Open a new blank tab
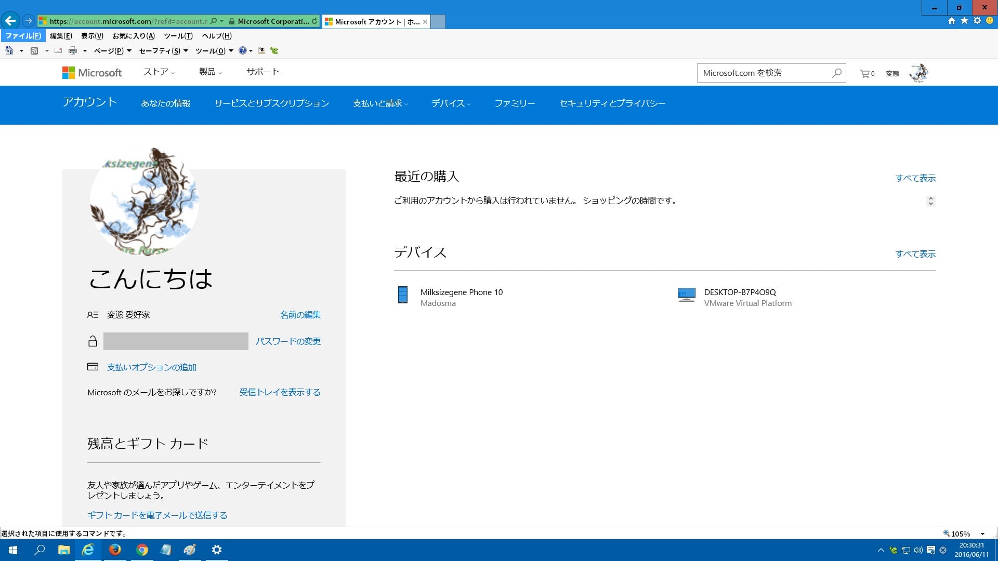Screen dimensions: 998x561 438,22
